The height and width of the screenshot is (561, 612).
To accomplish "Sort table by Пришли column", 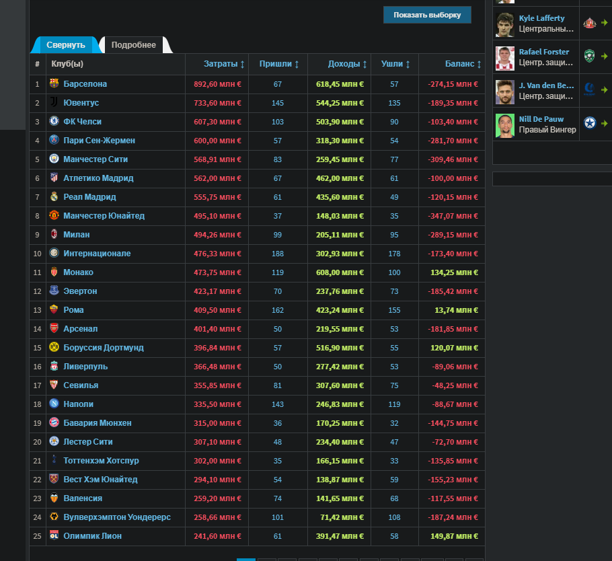I will (278, 64).
